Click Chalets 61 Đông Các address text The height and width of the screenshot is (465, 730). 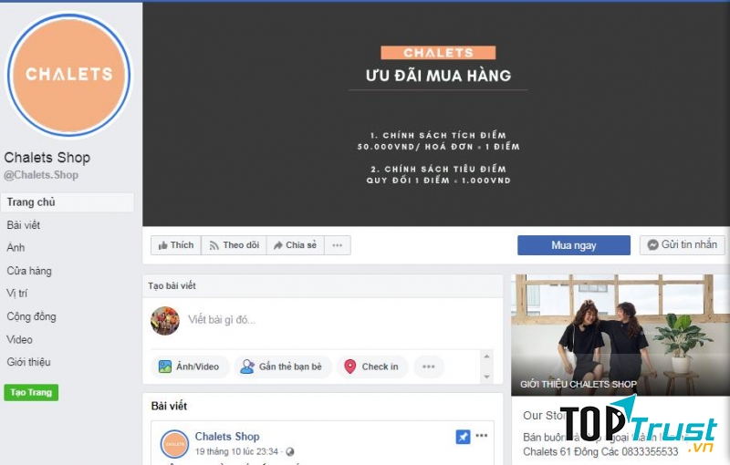[600, 451]
